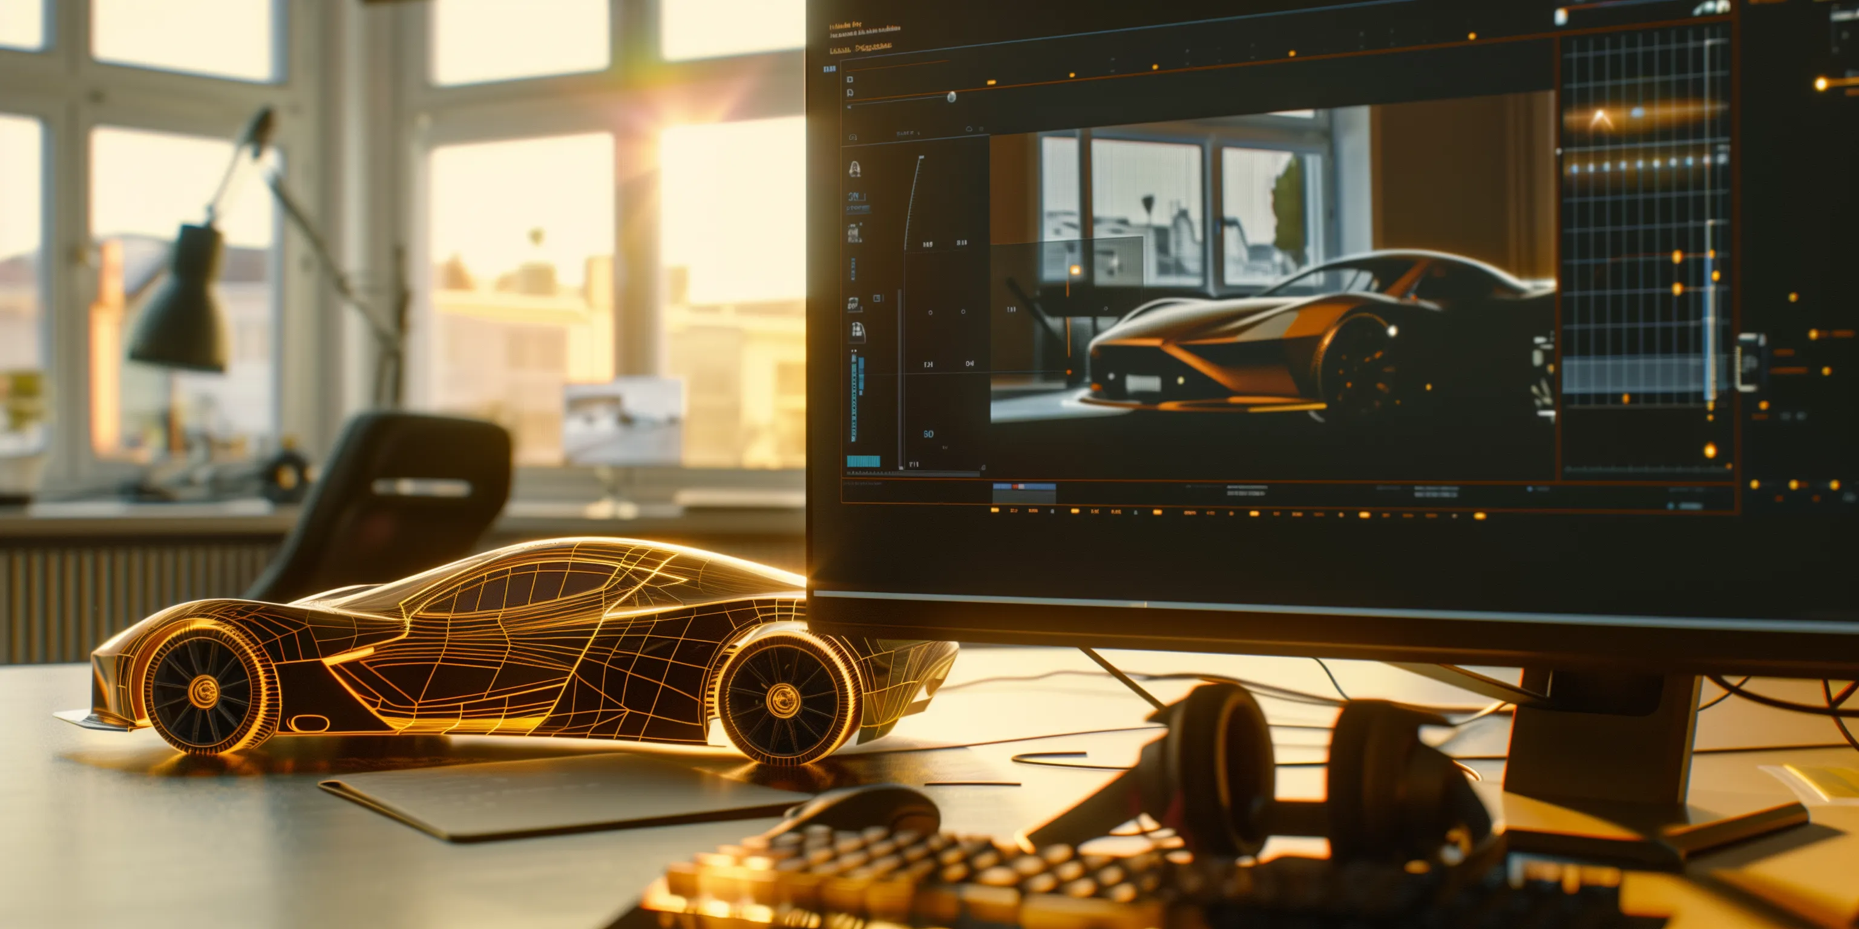Click the tag-shaped icon above the slider
1859x929 pixels.
pos(850,93)
